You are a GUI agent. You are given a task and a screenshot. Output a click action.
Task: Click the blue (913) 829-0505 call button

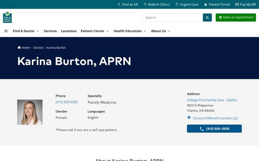(x=214, y=129)
